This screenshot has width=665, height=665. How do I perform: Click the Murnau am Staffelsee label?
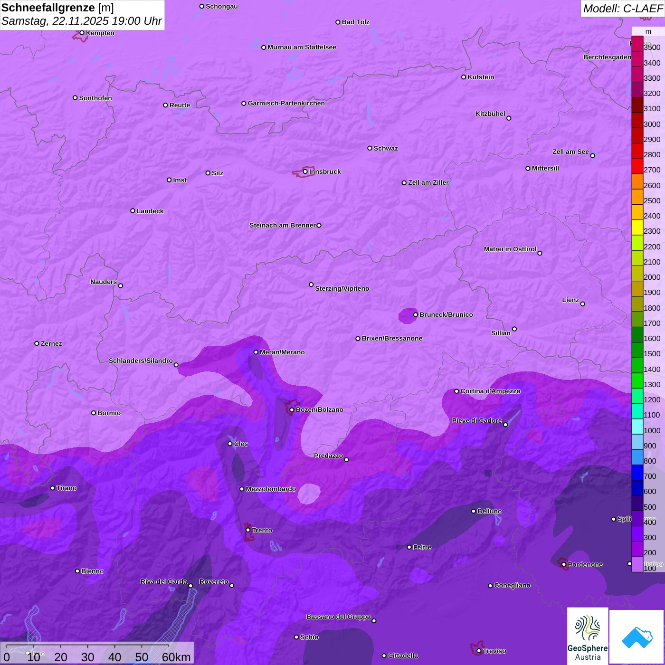(x=302, y=47)
